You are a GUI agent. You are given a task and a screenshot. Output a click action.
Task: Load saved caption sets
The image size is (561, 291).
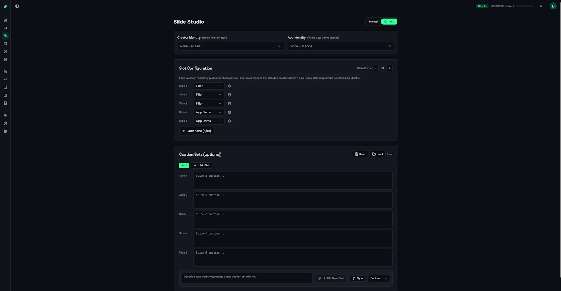(x=378, y=154)
